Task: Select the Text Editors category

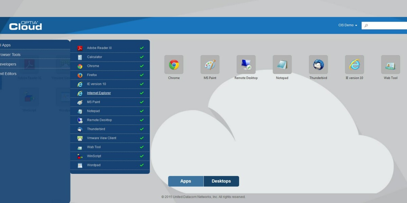Action: (x=35, y=73)
